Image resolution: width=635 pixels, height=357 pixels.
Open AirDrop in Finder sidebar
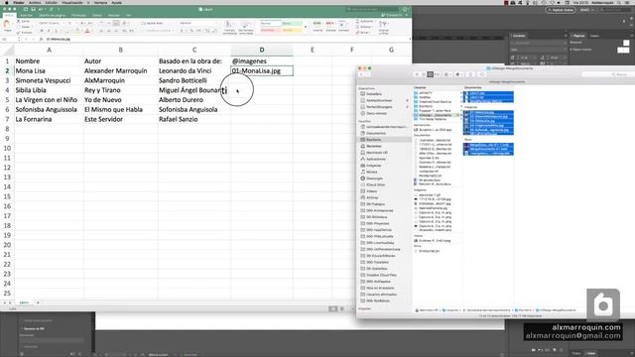tap(372, 198)
